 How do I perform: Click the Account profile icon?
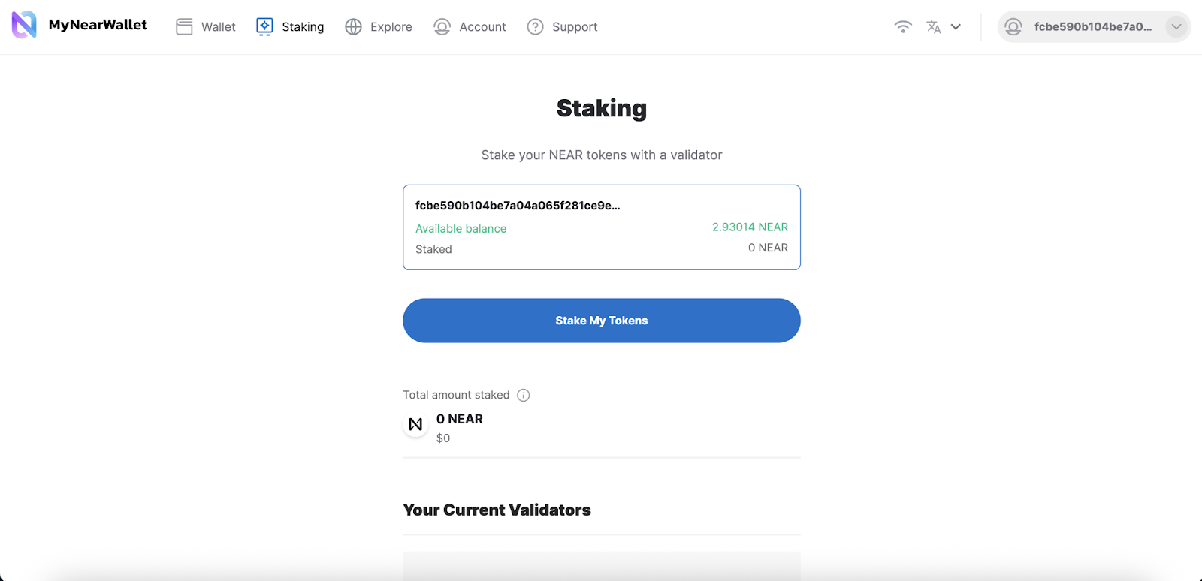coord(442,27)
